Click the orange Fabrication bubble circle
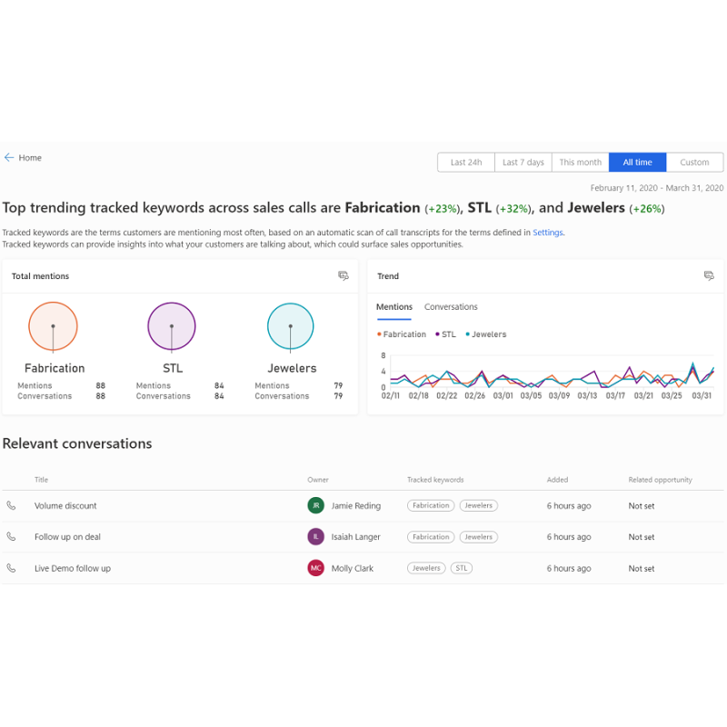727x727 pixels. (53, 326)
